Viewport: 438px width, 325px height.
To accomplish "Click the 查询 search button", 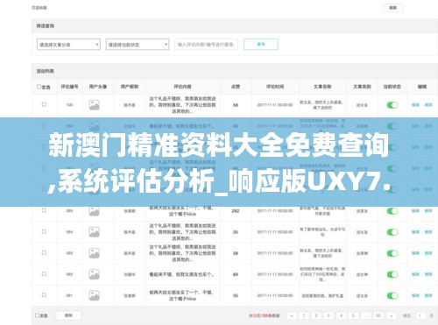I will pyautogui.click(x=261, y=44).
